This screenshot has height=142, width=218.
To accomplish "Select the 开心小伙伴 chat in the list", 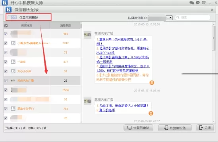I will (42, 71).
